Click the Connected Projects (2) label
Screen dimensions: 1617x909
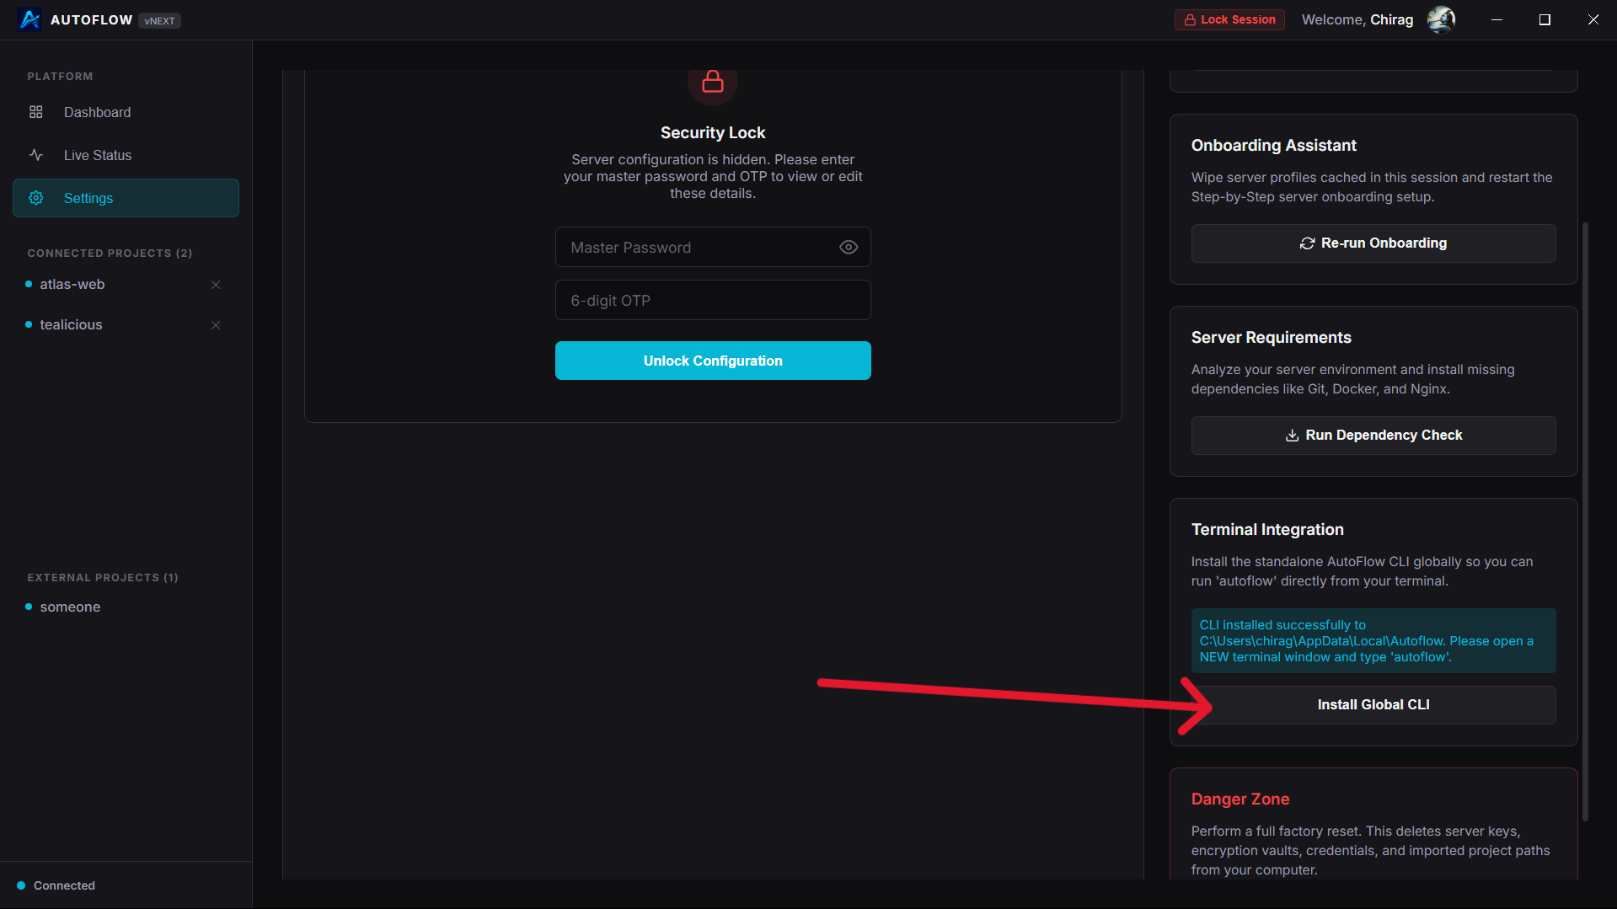point(110,254)
